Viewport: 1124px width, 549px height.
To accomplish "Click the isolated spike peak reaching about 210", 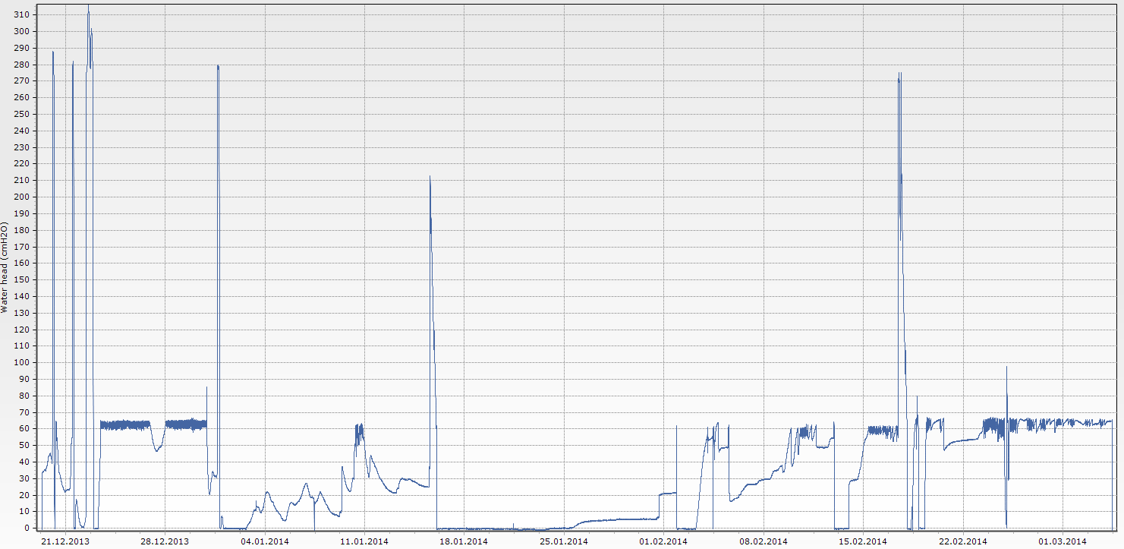I will [x=430, y=176].
